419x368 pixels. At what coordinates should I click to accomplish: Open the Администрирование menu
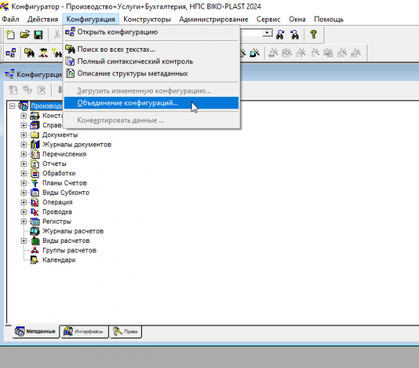[x=214, y=19]
